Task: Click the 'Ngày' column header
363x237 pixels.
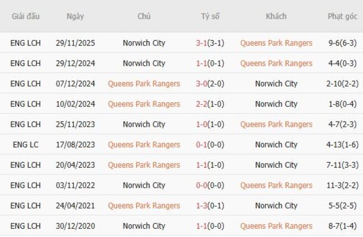Action: coord(75,16)
